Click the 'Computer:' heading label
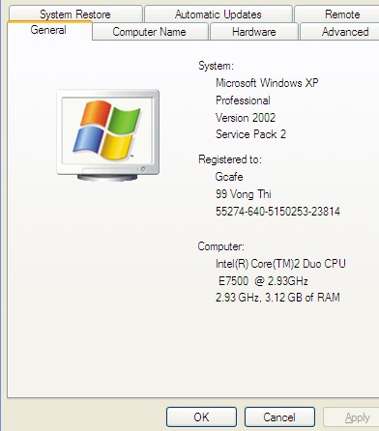The image size is (379, 431). click(x=221, y=246)
